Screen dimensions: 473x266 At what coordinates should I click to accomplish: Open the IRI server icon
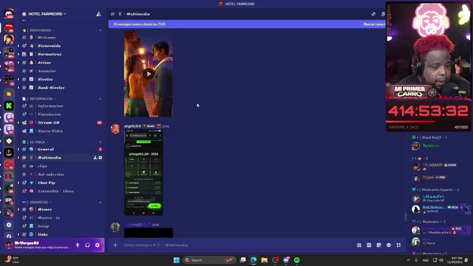pyautogui.click(x=9, y=200)
